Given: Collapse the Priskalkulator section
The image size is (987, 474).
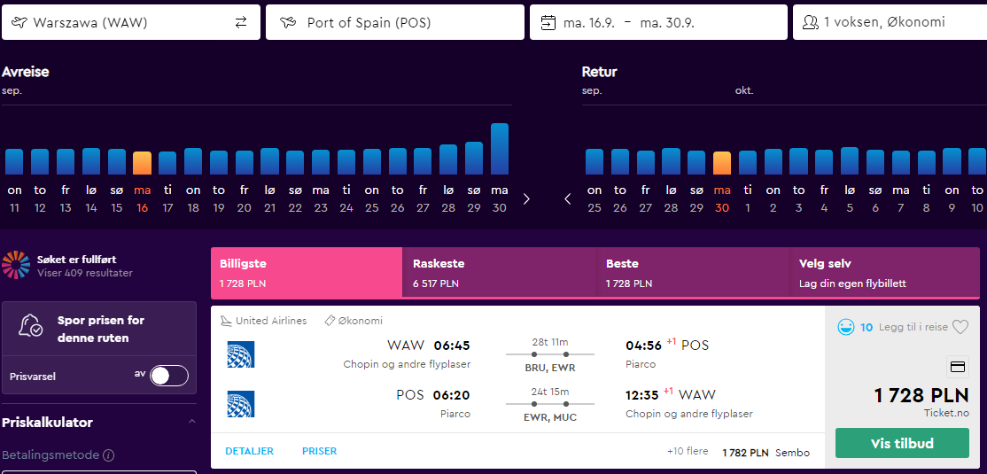Looking at the screenshot, I should [x=192, y=422].
